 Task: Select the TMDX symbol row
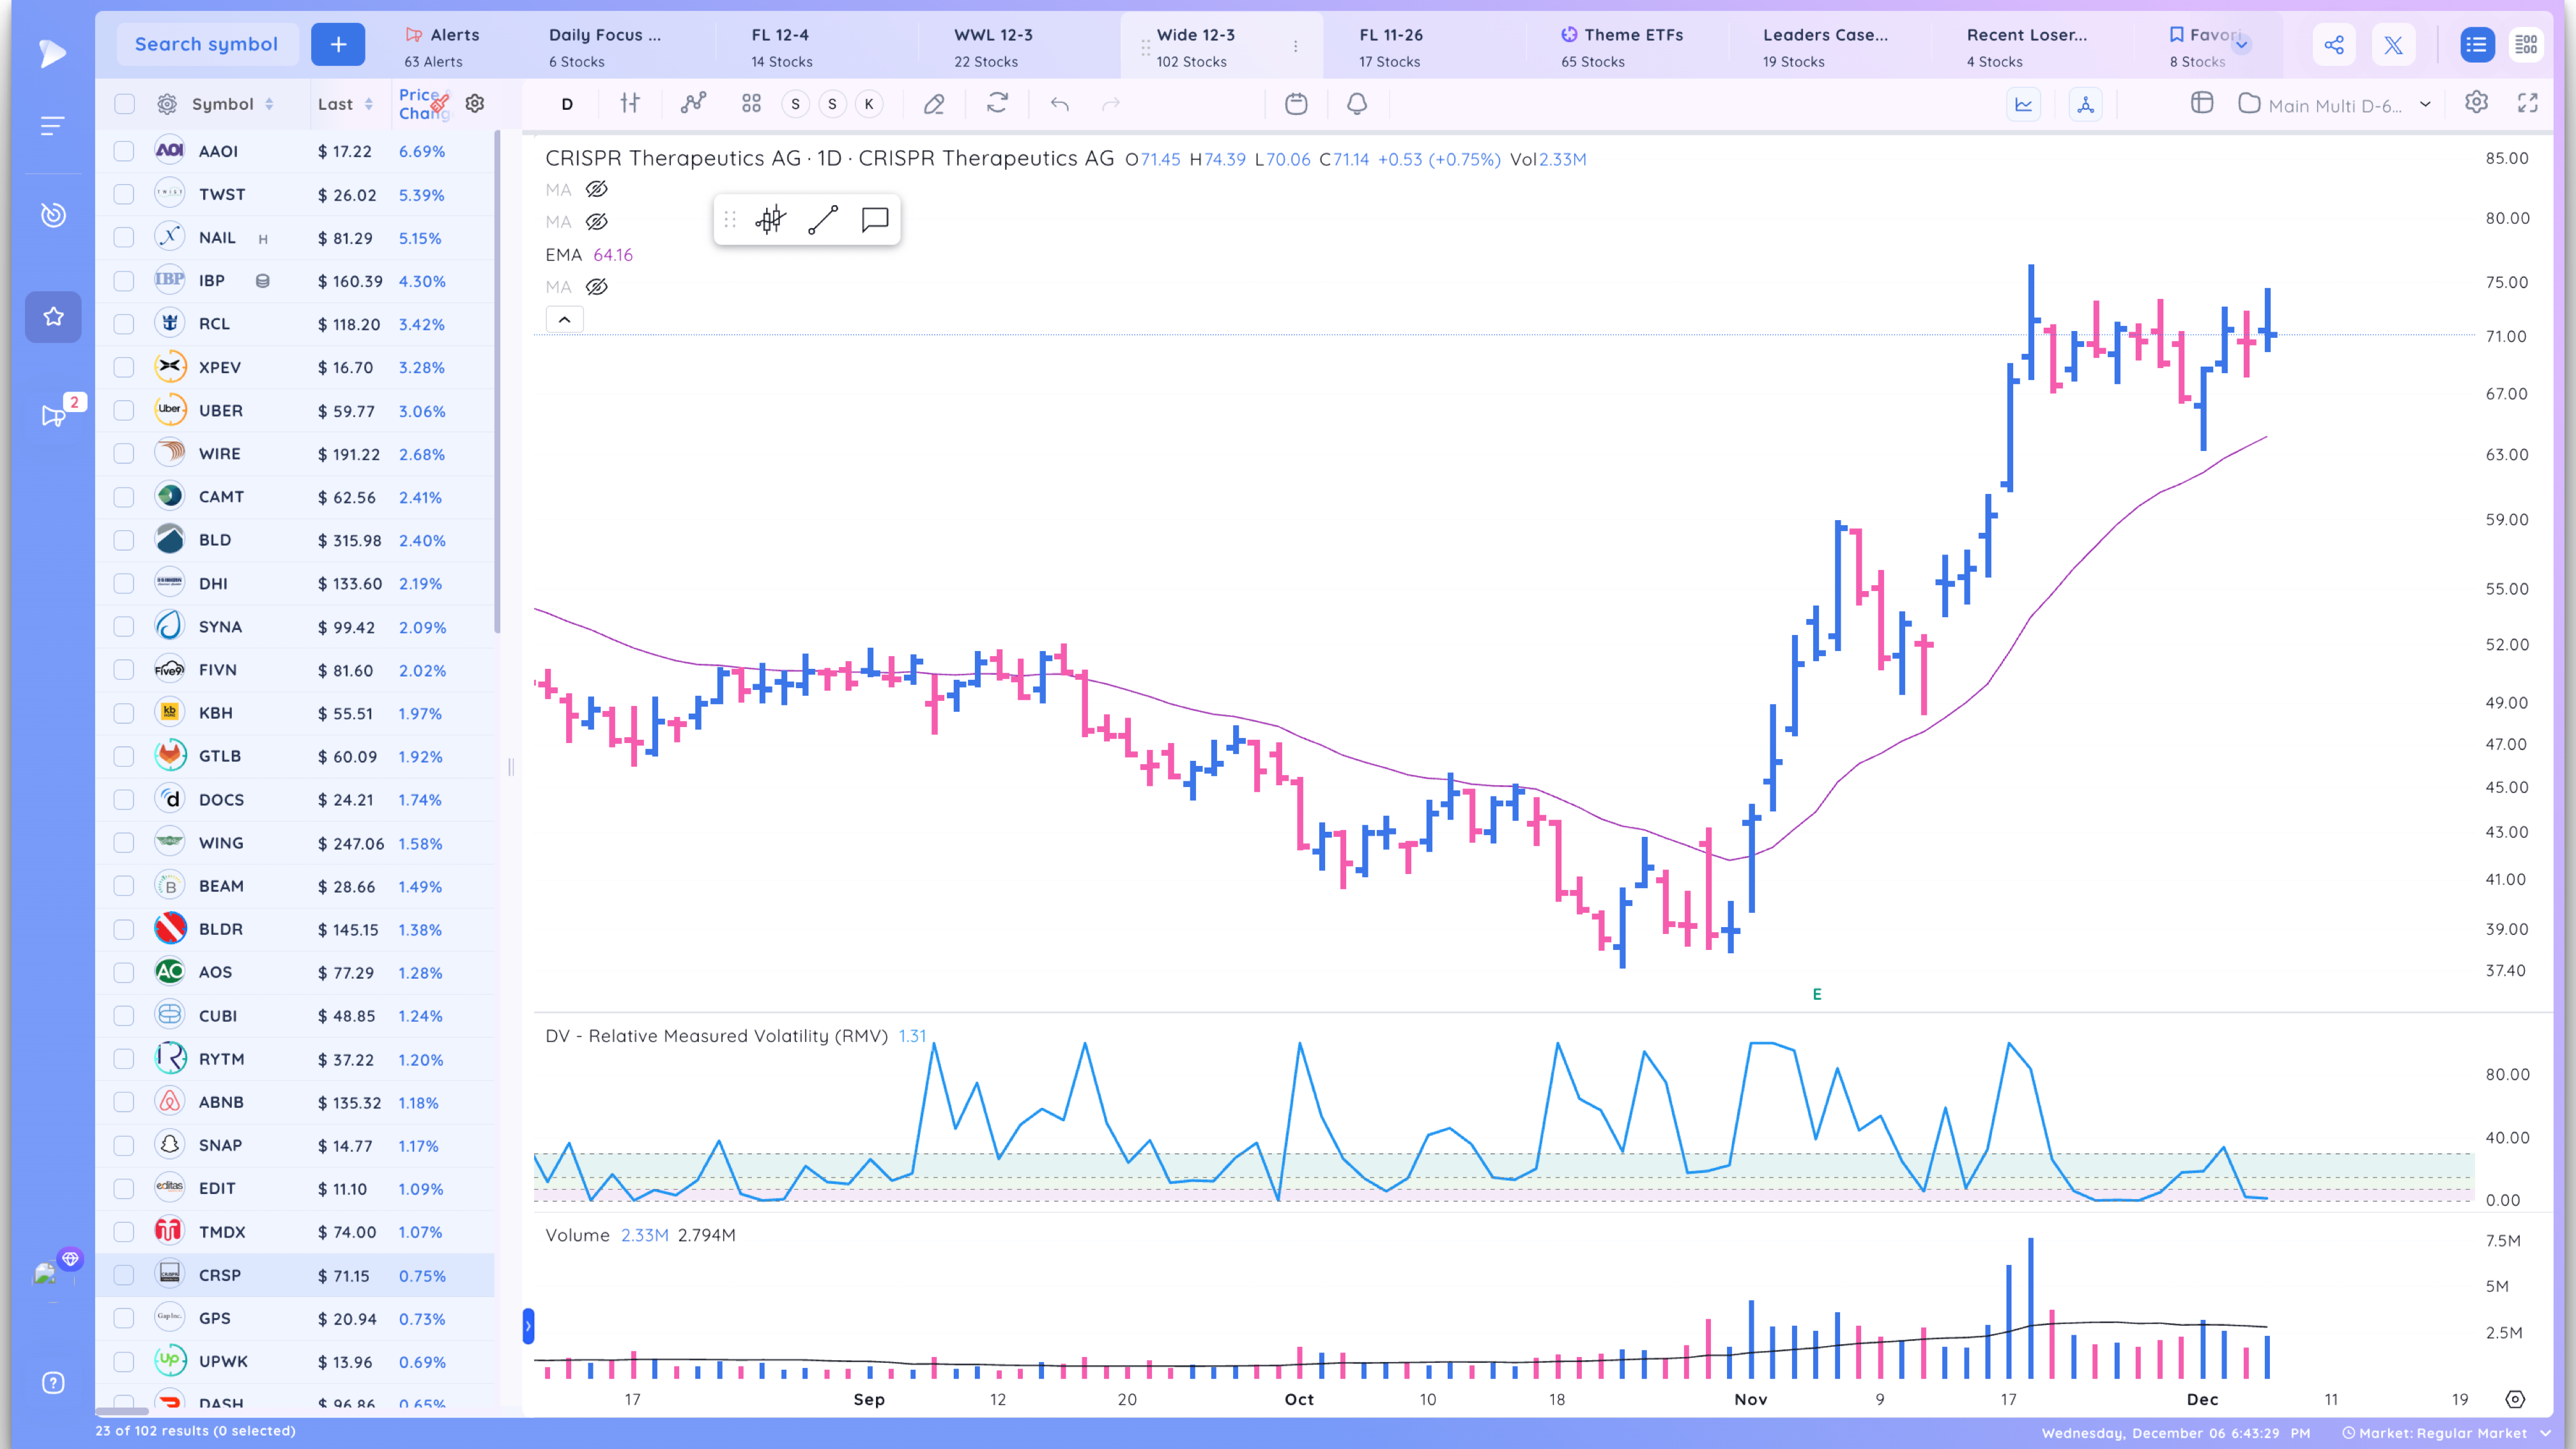tap(296, 1232)
